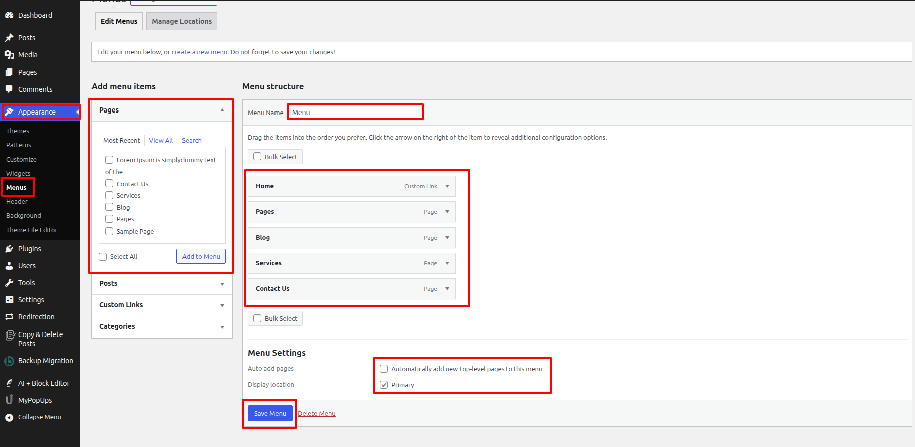Enable automatically add new top-level pages

pos(384,369)
